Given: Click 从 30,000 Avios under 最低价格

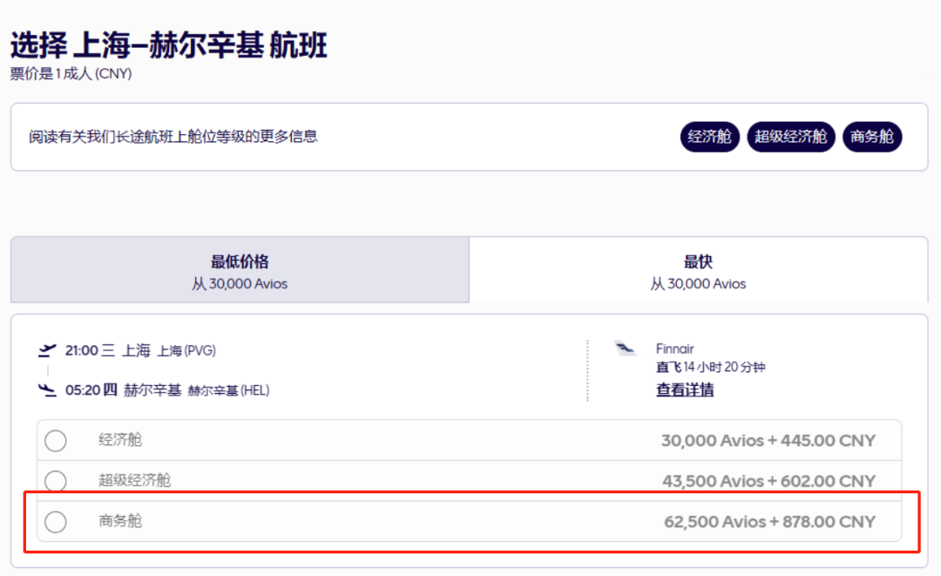Looking at the screenshot, I should pos(240,284).
